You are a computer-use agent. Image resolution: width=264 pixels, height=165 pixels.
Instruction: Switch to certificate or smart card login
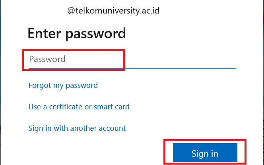[79, 107]
